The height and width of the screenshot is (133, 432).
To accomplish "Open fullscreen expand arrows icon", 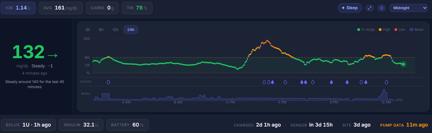I will (x=370, y=8).
